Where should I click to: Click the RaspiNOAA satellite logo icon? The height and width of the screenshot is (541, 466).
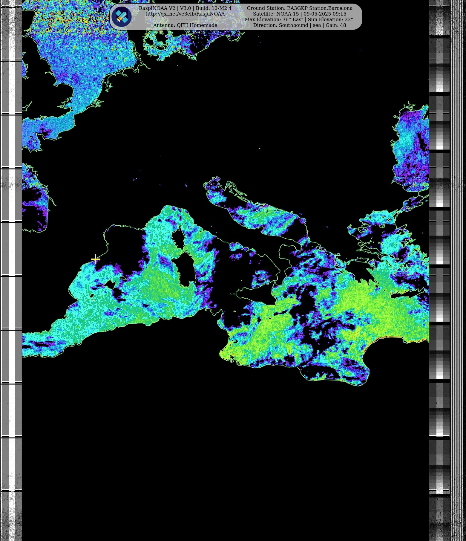[x=122, y=17]
